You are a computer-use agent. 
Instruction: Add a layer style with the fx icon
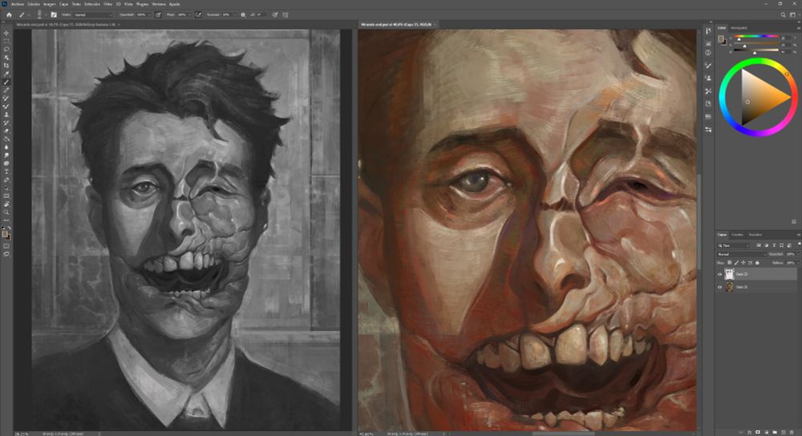click(749, 432)
